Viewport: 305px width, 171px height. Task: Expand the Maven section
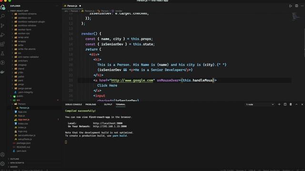pyautogui.click(x=14, y=167)
